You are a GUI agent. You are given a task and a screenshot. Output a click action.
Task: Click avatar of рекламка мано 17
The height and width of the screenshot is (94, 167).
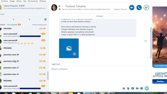click(1, 68)
